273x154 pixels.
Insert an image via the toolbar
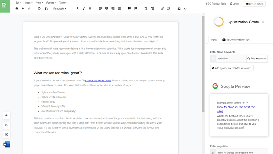[x=179, y=8]
